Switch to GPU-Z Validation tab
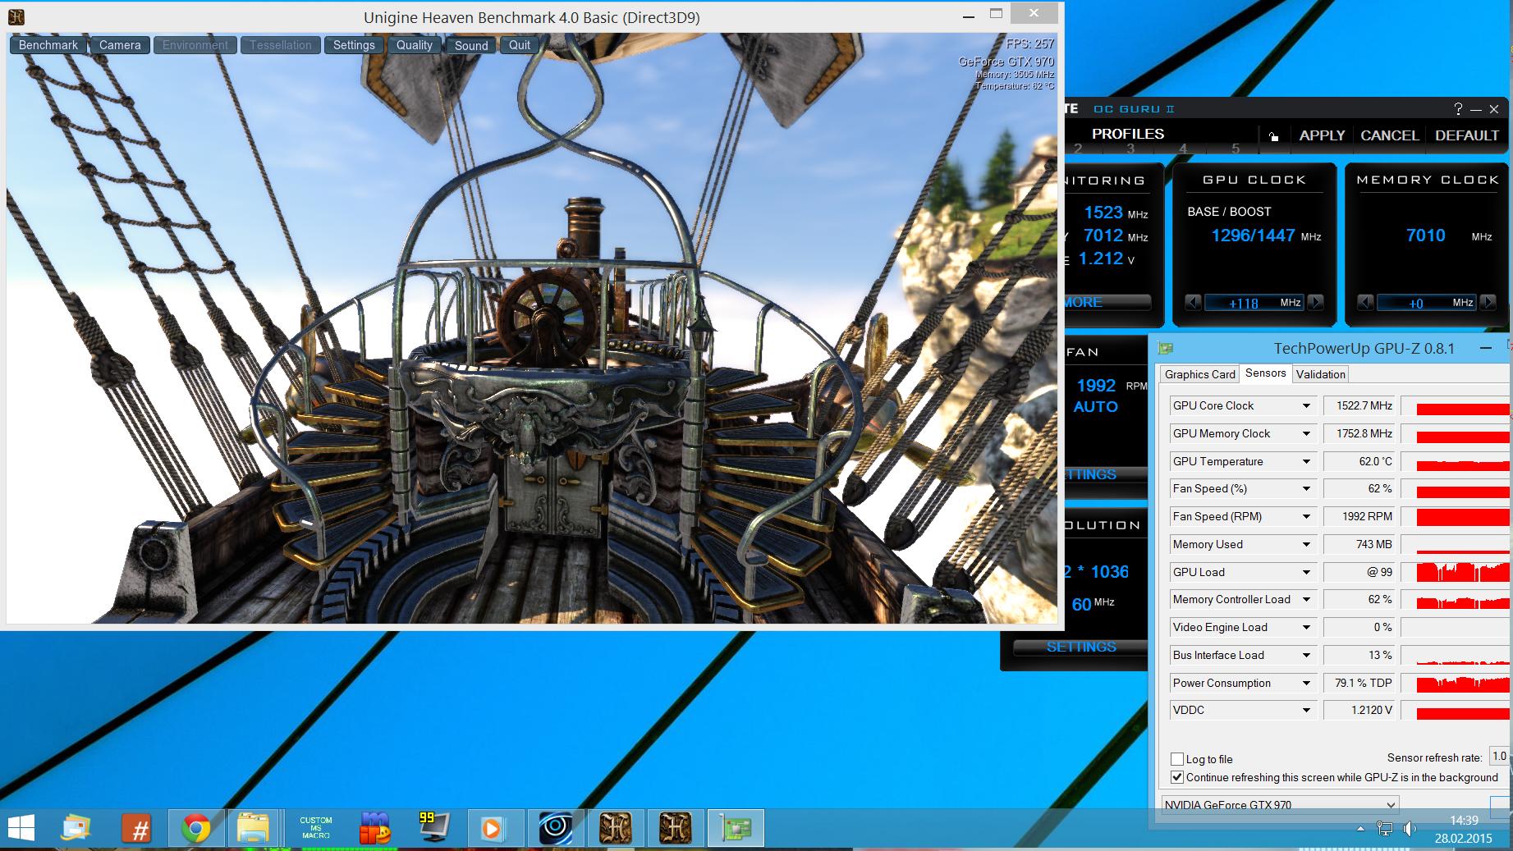Viewport: 1513px width, 851px height. [x=1320, y=374]
